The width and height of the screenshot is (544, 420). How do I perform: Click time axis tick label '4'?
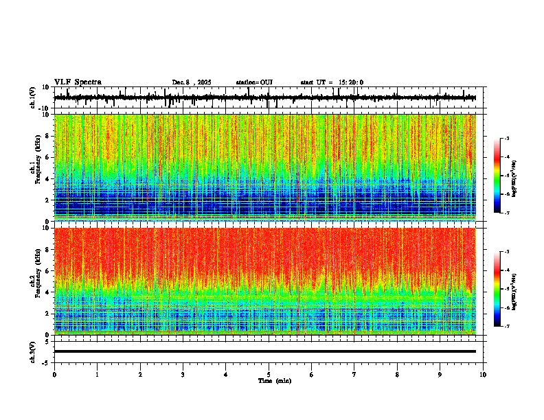(x=226, y=375)
